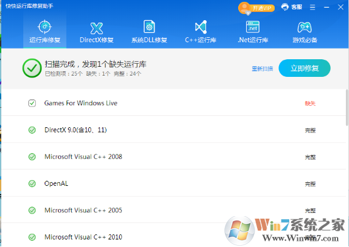Select the Microsoft Visual C++ 2005 text
This screenshot has height=247, width=349.
click(83, 210)
